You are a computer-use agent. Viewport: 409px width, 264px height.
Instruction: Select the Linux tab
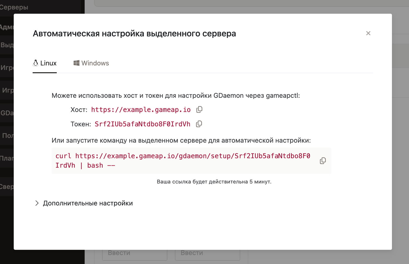click(45, 63)
